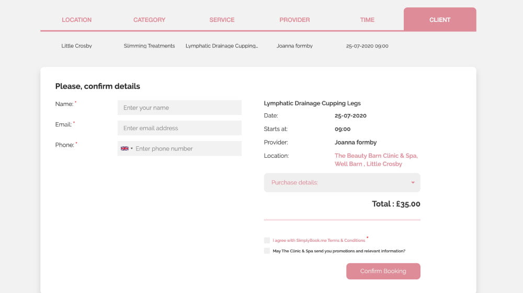Open the phone country code dropdown arrow

[x=132, y=149]
